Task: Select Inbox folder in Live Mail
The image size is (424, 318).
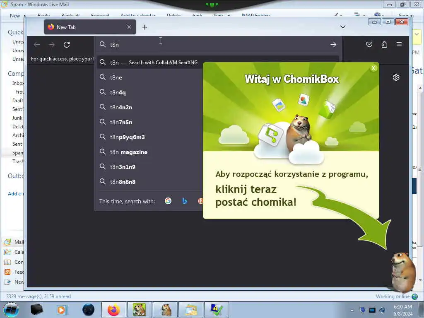Action: point(18,83)
